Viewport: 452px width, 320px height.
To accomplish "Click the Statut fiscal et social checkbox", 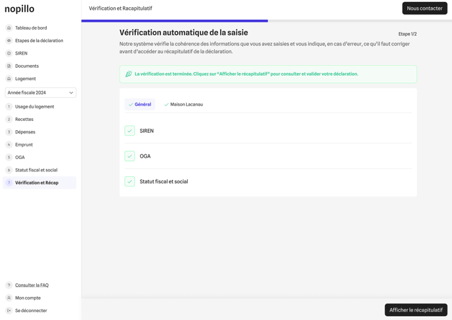I will coord(129,181).
